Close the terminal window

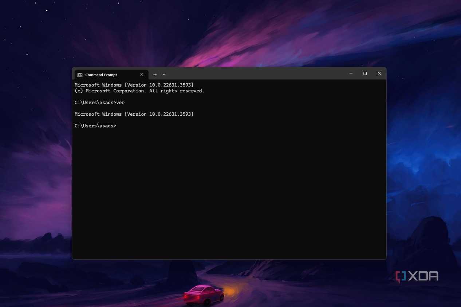[x=379, y=73]
